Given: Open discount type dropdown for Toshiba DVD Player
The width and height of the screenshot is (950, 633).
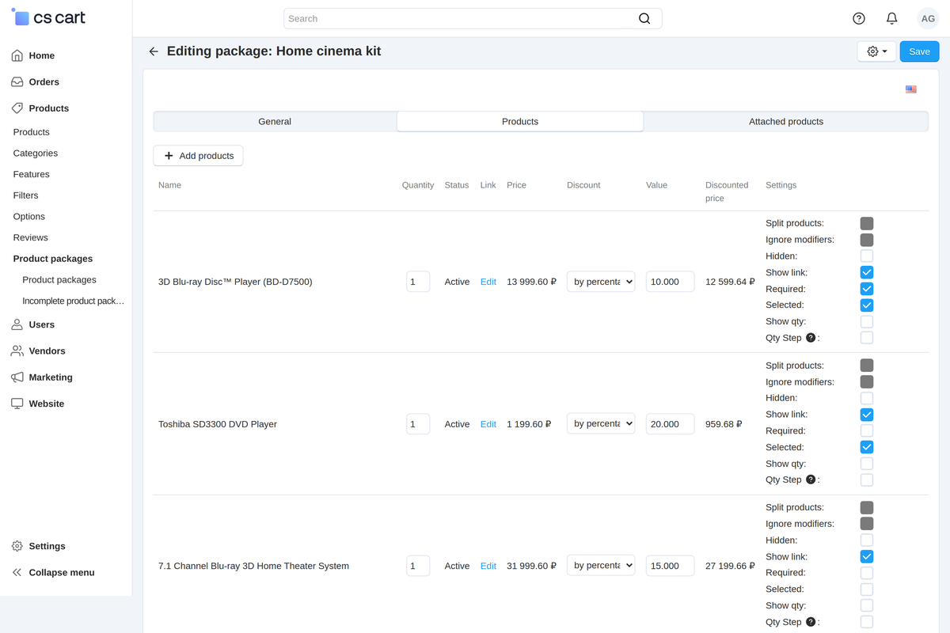Looking at the screenshot, I should tap(601, 424).
